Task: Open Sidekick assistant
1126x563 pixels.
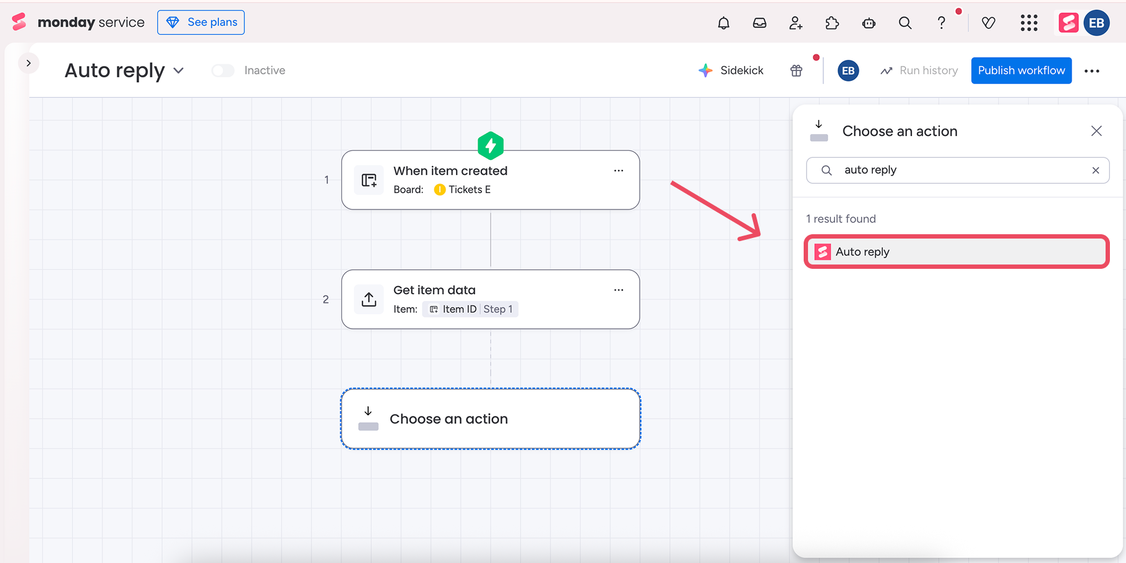Action: click(731, 70)
